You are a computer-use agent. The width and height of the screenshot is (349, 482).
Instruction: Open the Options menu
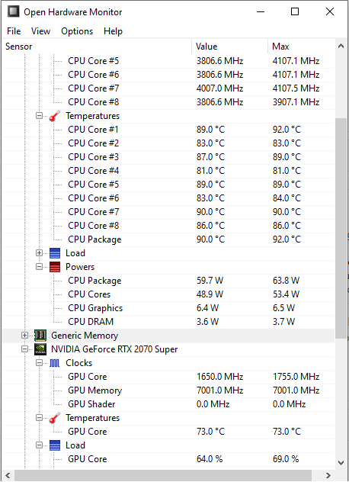pos(77,31)
